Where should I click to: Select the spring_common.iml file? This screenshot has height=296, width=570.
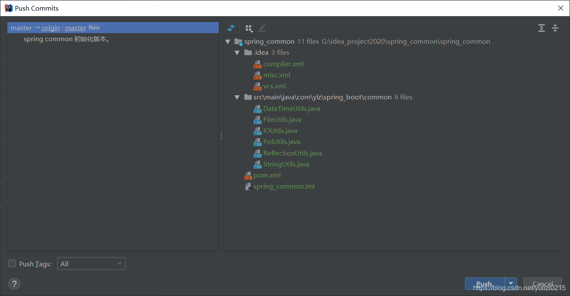pyautogui.click(x=284, y=186)
